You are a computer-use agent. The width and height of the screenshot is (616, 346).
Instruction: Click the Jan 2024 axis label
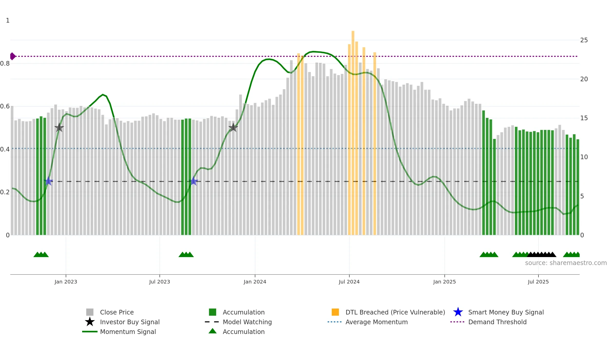coord(255,282)
